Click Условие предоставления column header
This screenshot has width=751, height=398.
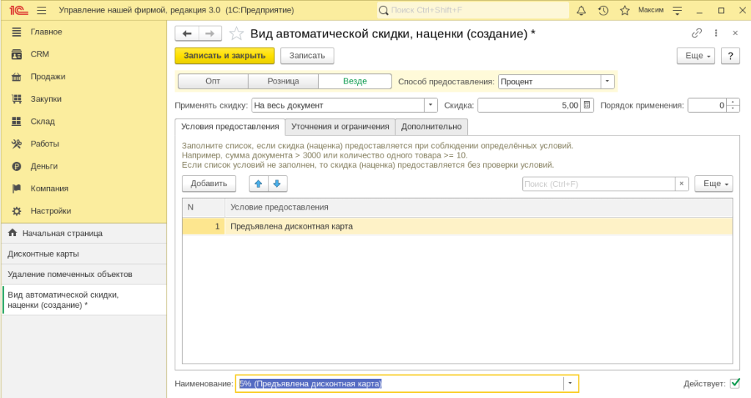[x=478, y=207]
